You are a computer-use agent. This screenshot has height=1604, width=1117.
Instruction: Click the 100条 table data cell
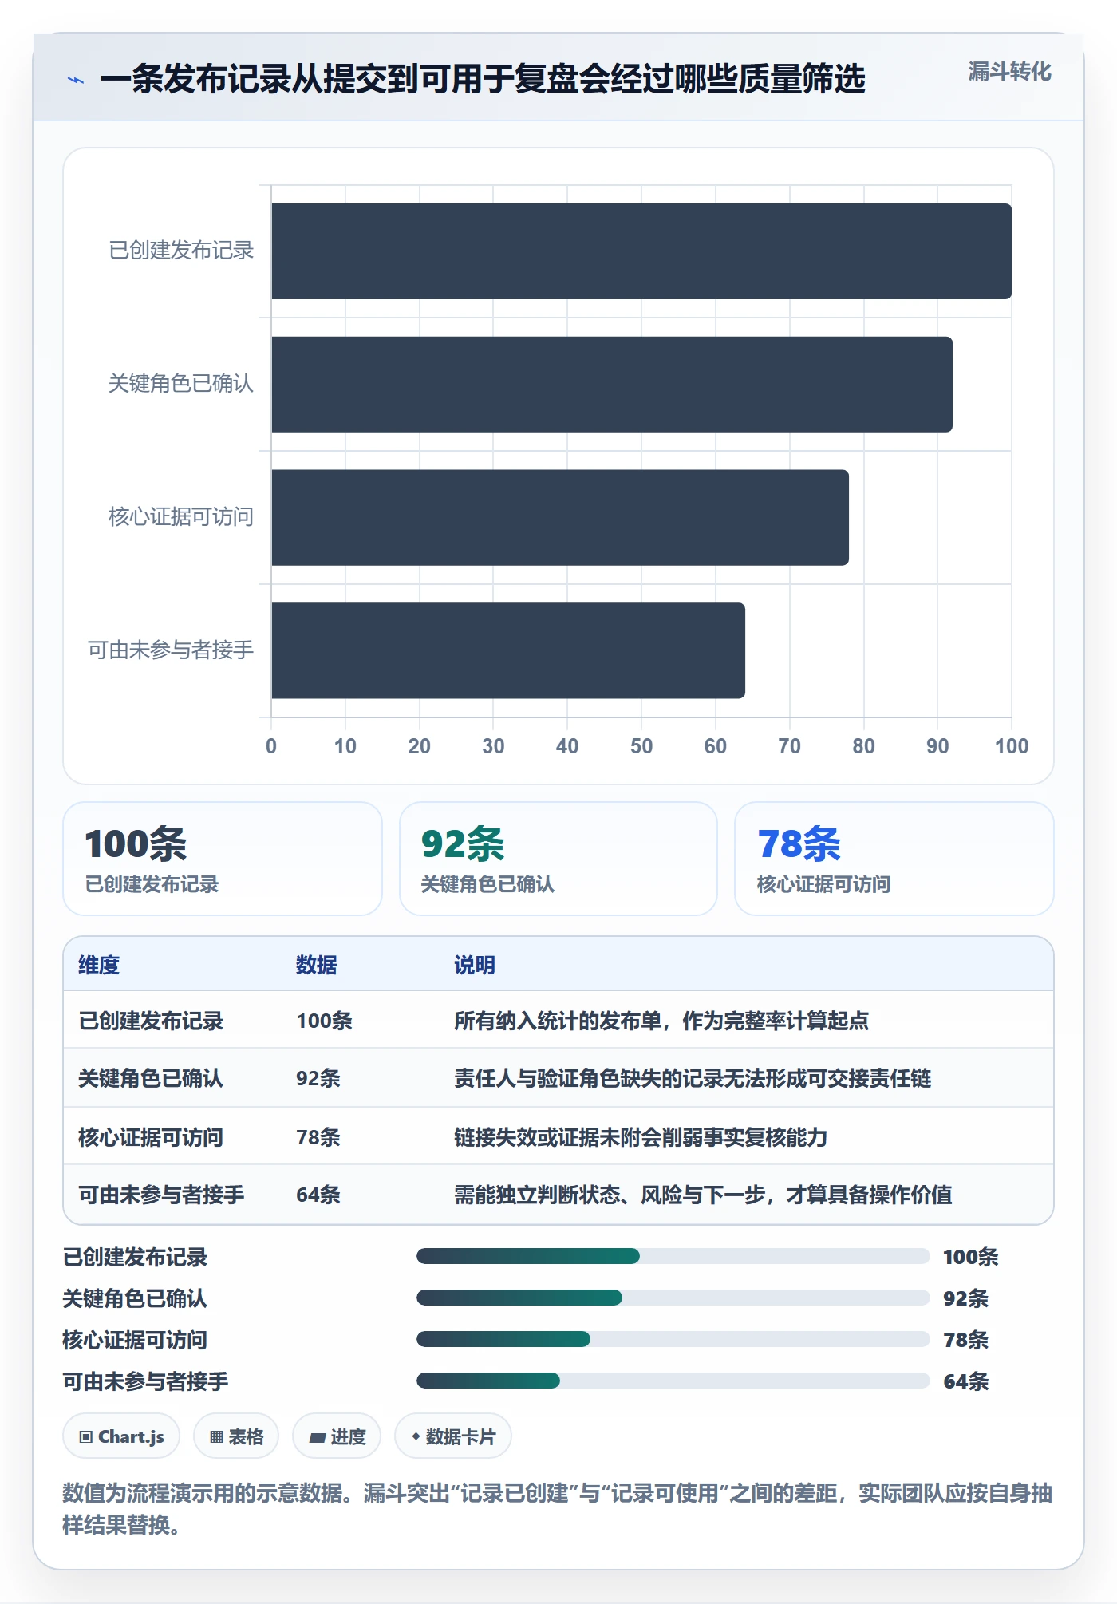click(x=325, y=1021)
